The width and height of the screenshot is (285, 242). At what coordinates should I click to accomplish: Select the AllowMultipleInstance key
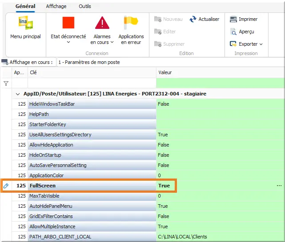point(92,226)
